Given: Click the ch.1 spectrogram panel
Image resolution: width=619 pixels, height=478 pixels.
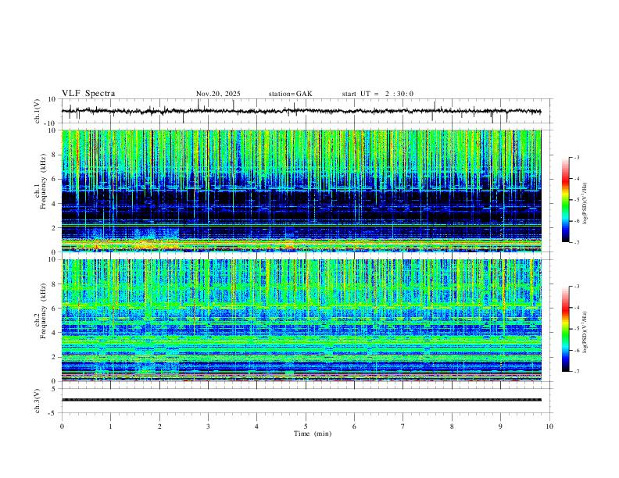Looking at the screenshot, I should [301, 191].
